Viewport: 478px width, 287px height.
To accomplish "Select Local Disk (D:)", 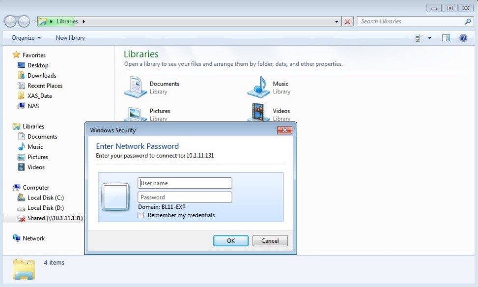I will pyautogui.click(x=45, y=208).
